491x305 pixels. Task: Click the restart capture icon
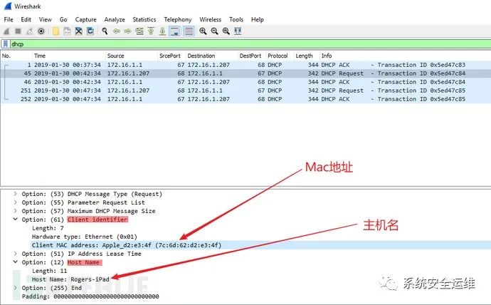point(30,31)
